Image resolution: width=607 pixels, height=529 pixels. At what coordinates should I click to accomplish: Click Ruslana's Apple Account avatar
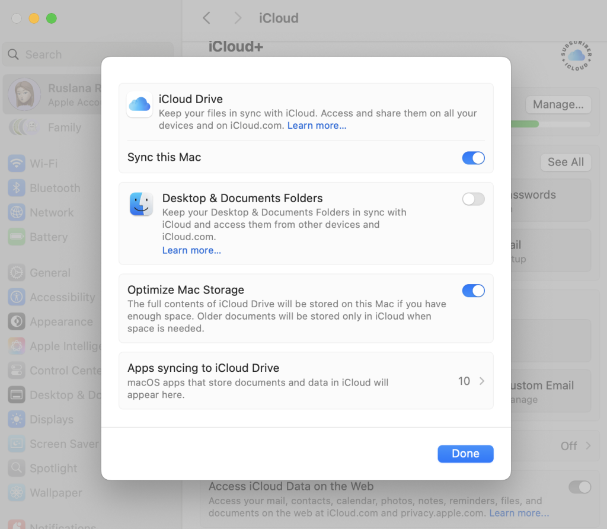(24, 94)
